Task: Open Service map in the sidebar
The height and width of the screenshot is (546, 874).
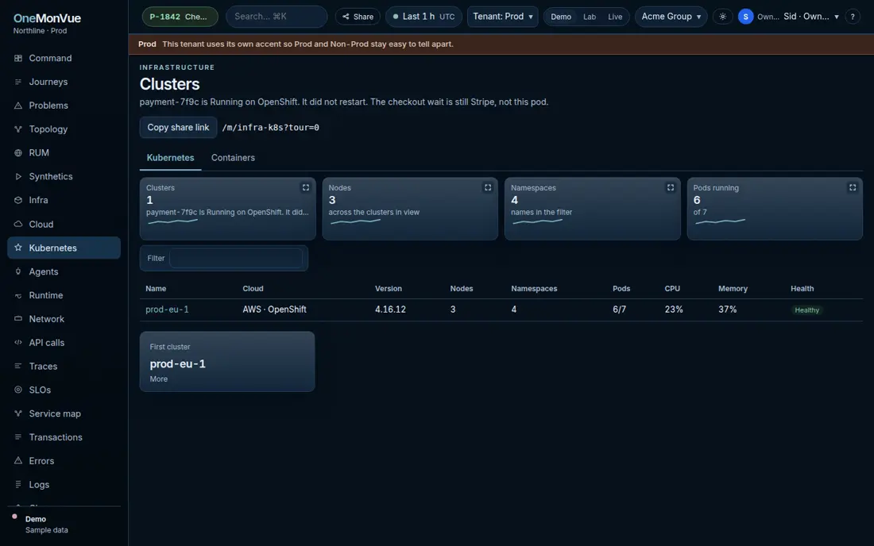Action: pos(64,413)
